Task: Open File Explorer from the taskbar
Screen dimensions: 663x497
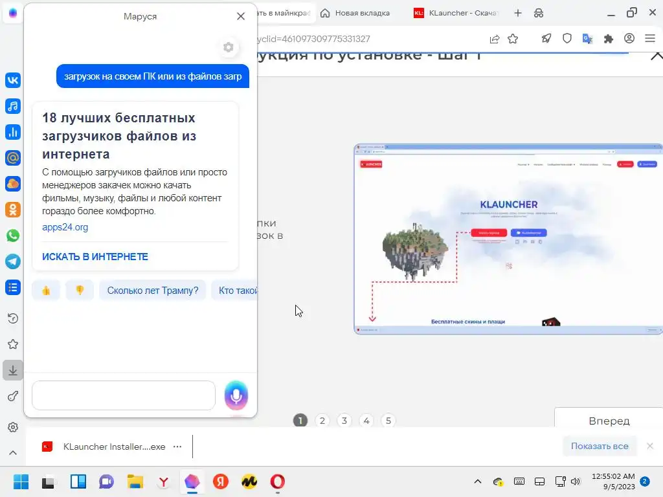Action: tap(135, 481)
